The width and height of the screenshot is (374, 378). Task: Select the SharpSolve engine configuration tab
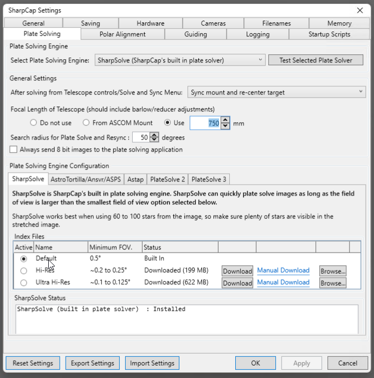click(x=28, y=179)
